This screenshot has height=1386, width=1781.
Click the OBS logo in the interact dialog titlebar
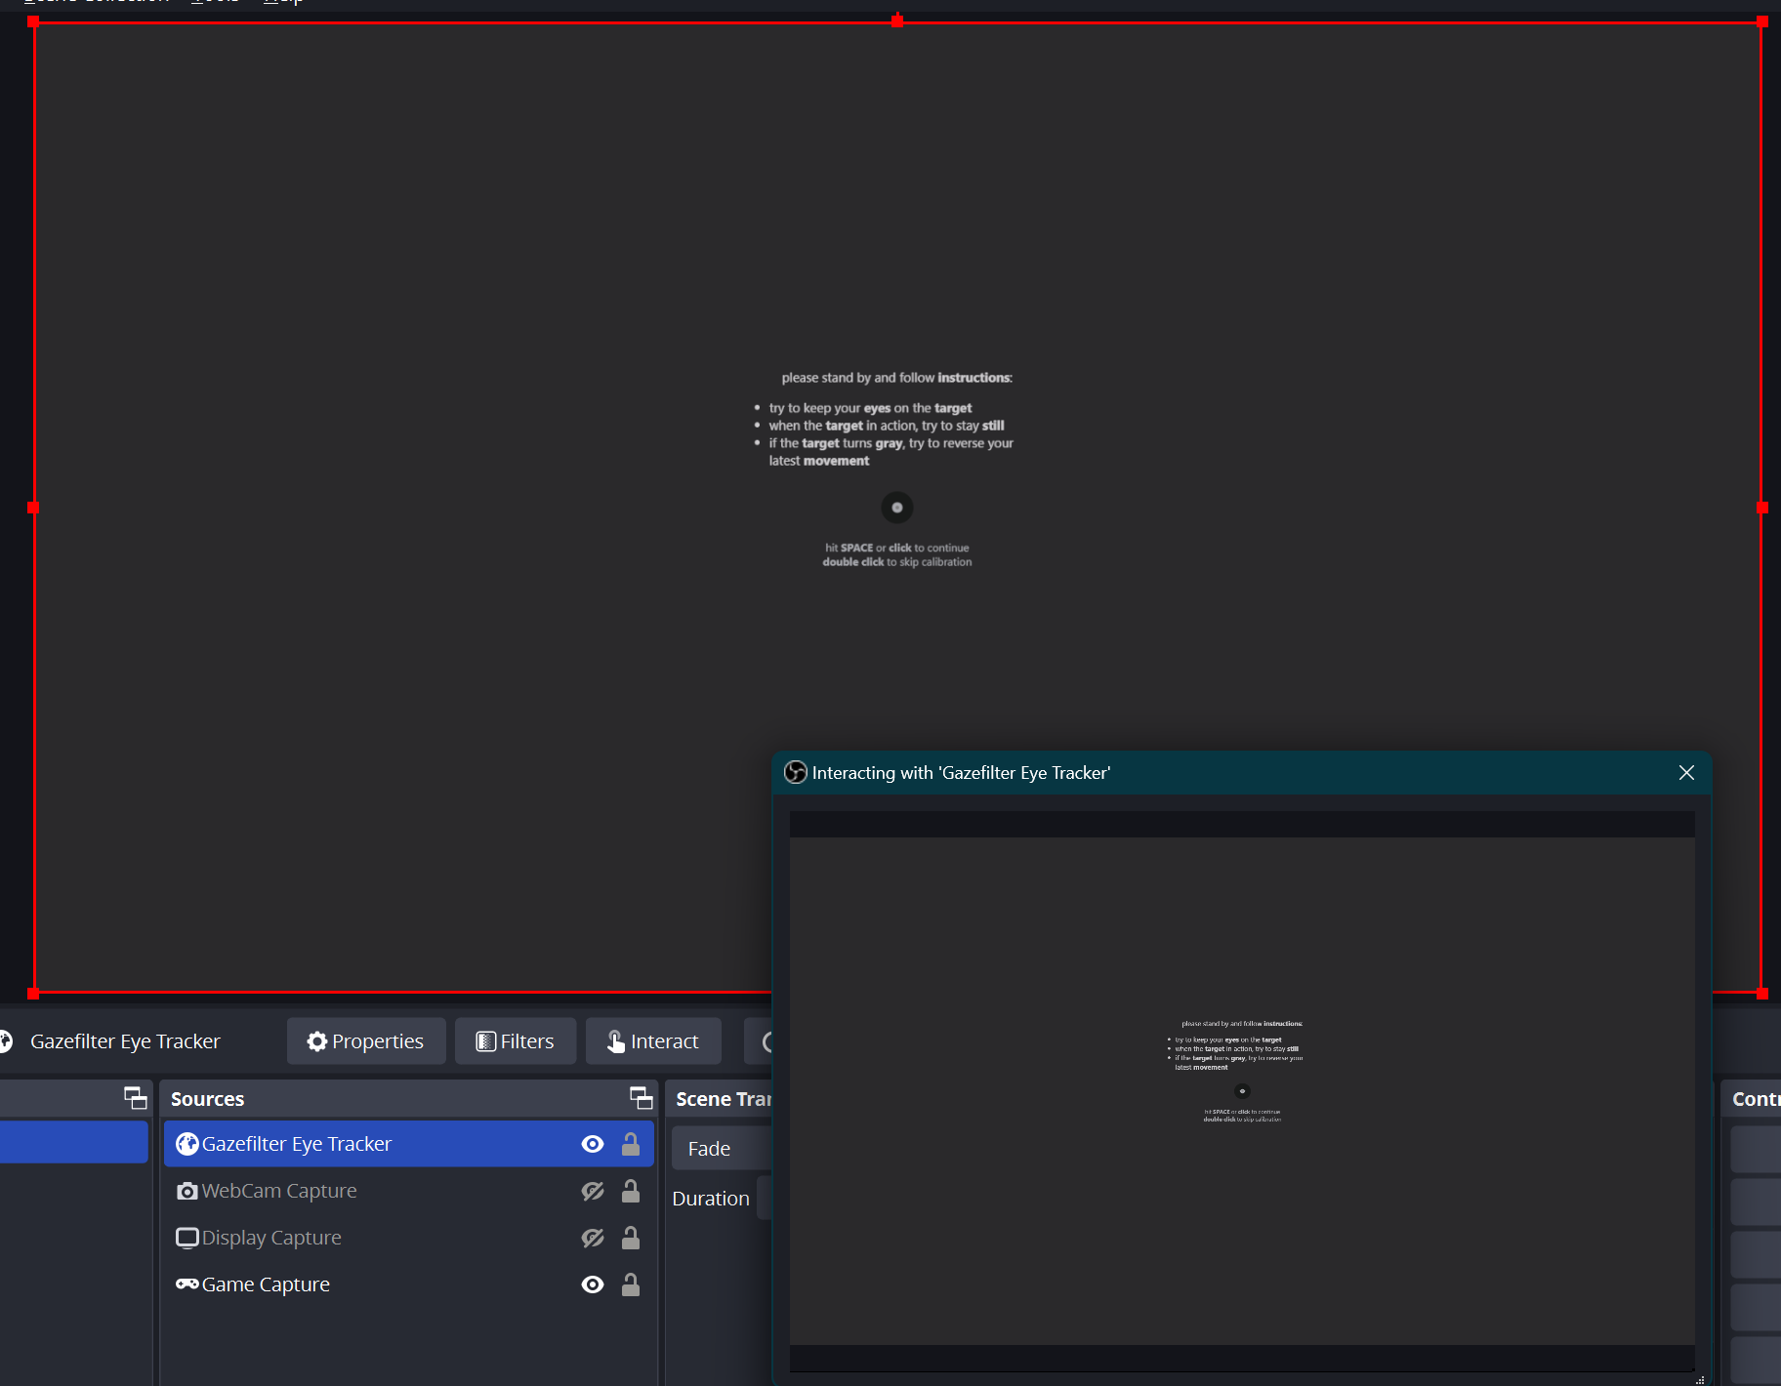tap(797, 772)
